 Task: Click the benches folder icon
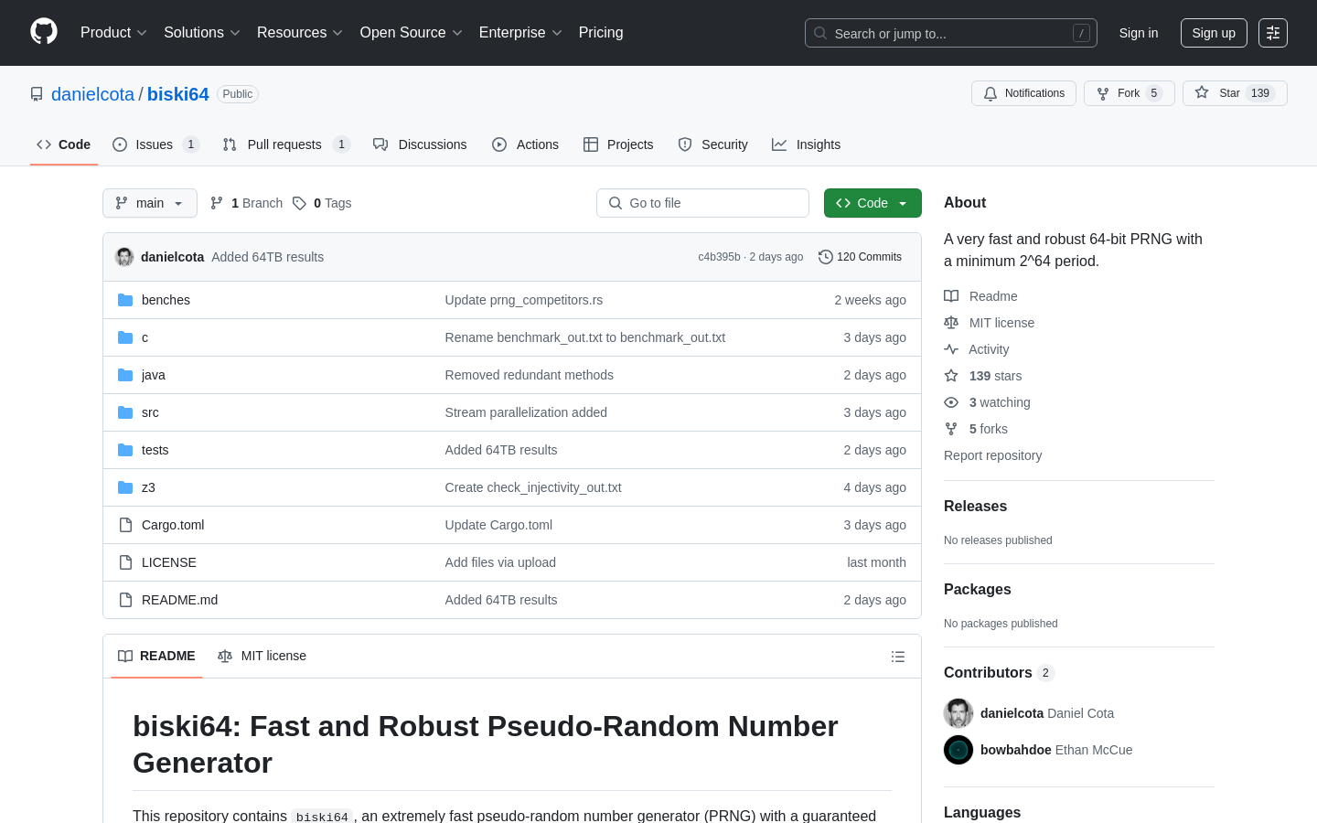[x=125, y=300]
